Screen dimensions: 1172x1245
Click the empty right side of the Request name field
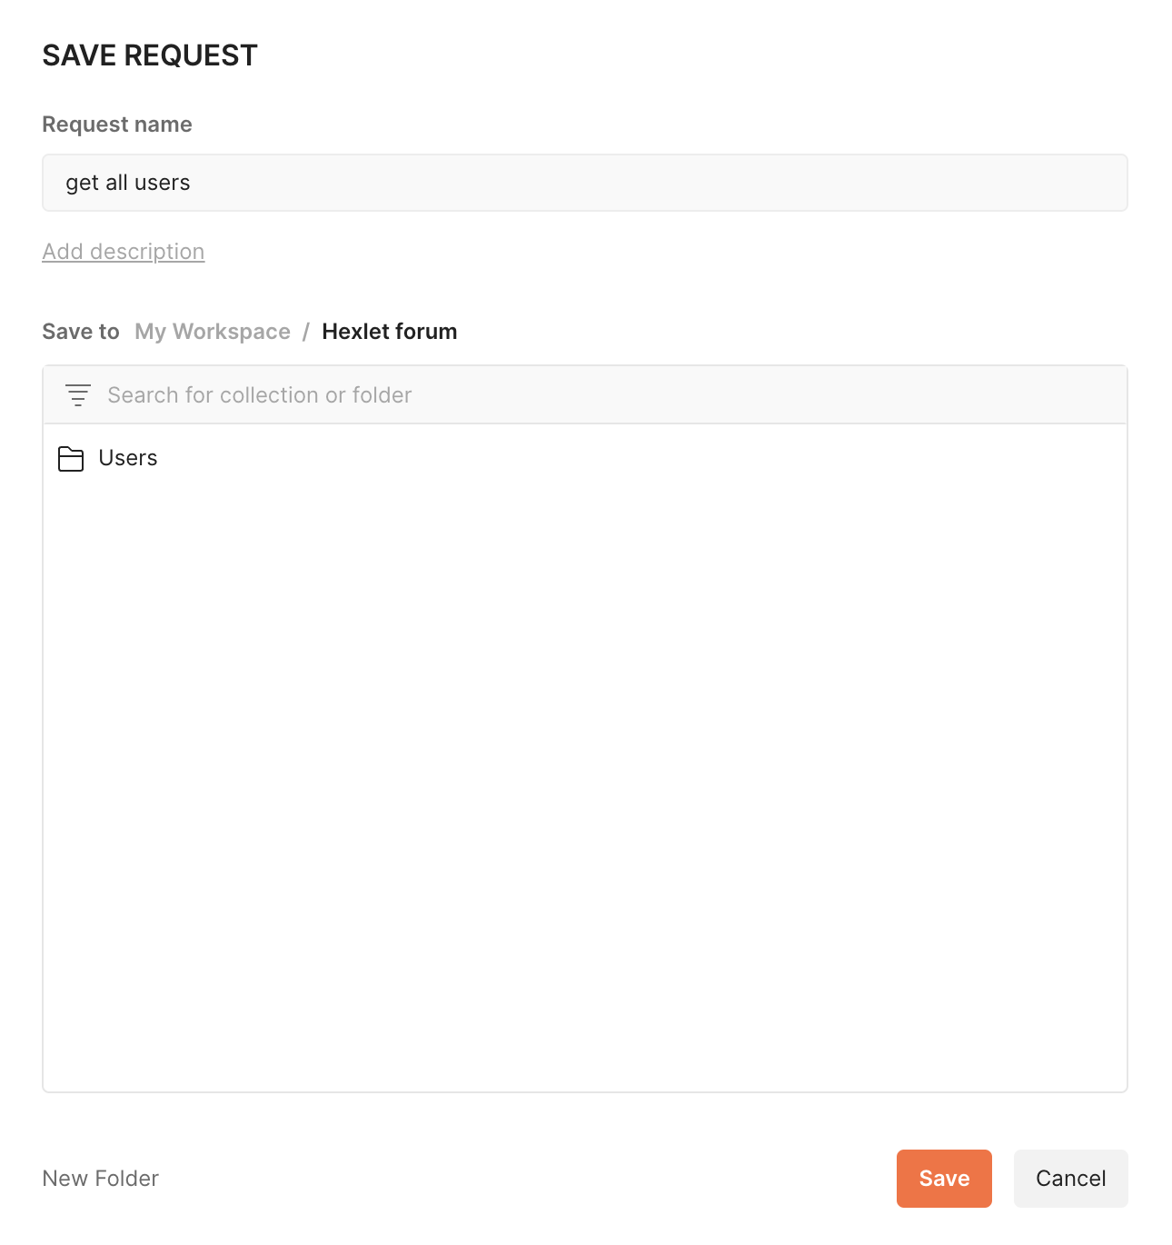click(818, 183)
